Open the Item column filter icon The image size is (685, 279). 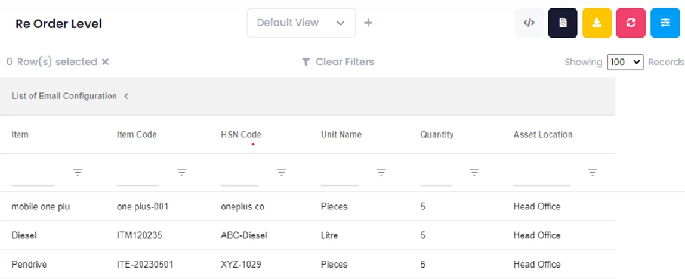pyautogui.click(x=78, y=173)
